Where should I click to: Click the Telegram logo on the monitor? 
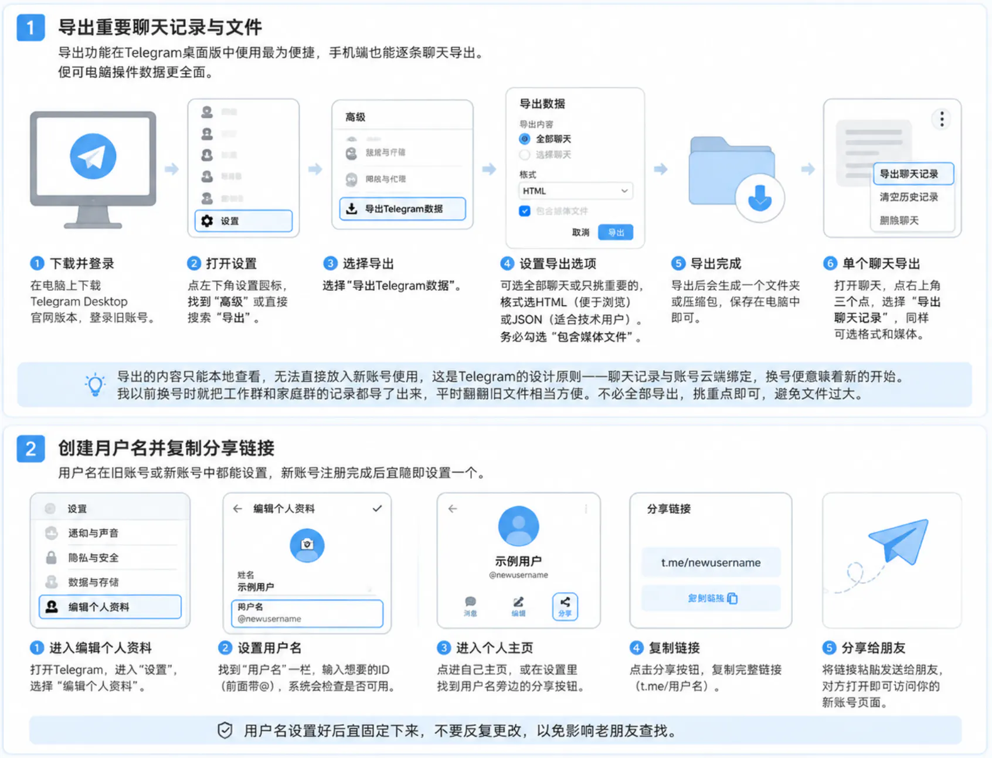coord(93,156)
